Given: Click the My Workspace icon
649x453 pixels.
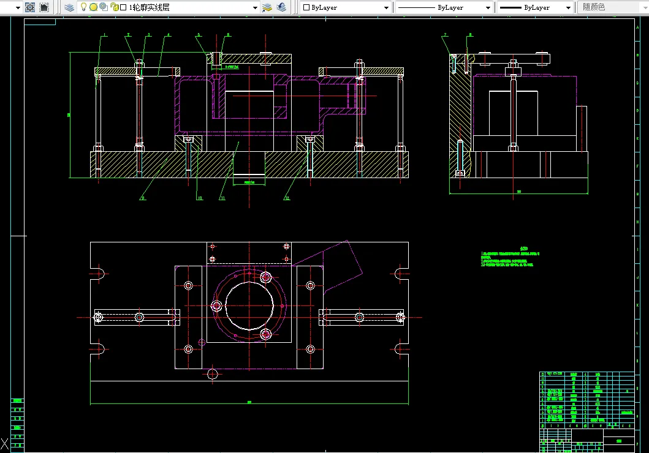Looking at the screenshot, I should pyautogui.click(x=44, y=7).
